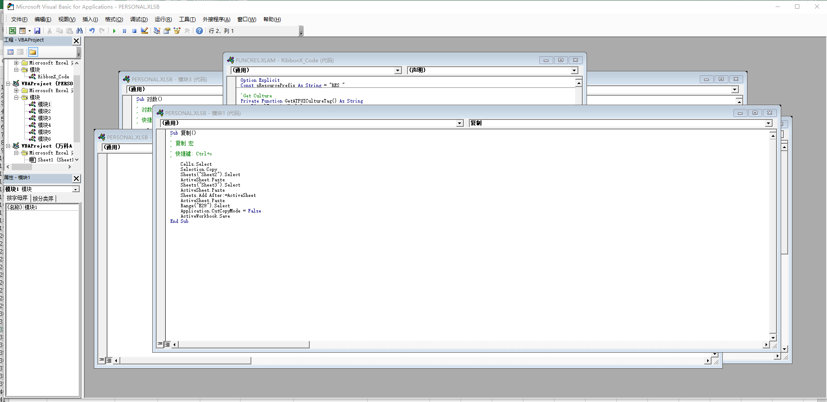Viewport: 827px width, 402px height.
Task: Open Find with the binoculars icon
Action: point(79,31)
